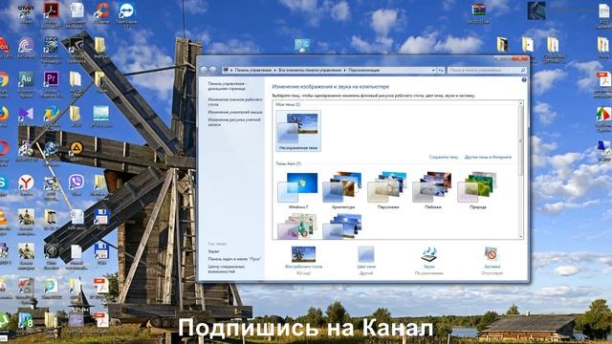Open Skype icon at left edge
The height and width of the screenshot is (344, 612).
point(3,183)
